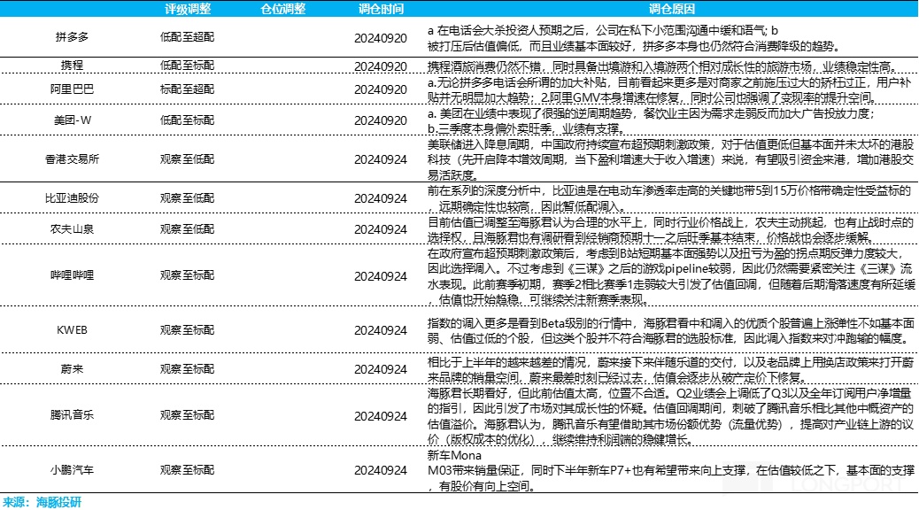Click the 香港交易所 adjustment reason text
The width and height of the screenshot is (919, 510).
coord(670,159)
